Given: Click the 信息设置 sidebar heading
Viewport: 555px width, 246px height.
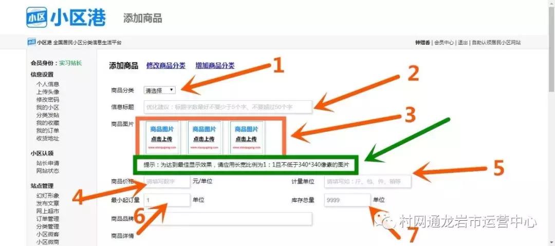Looking at the screenshot, I should coord(42,75).
